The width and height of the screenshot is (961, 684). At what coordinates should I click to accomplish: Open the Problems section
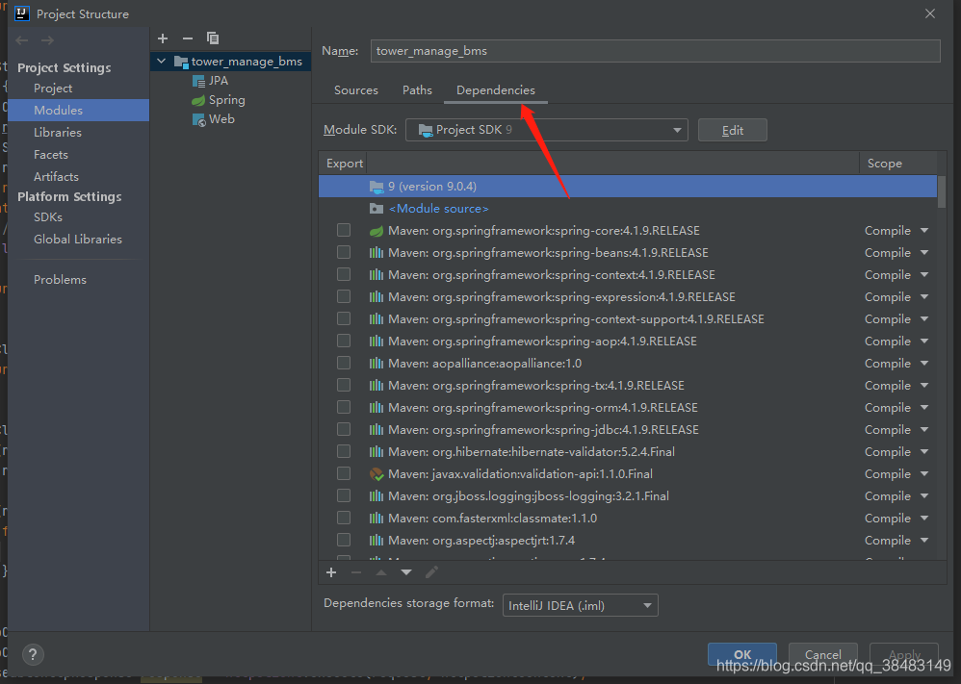tap(60, 280)
